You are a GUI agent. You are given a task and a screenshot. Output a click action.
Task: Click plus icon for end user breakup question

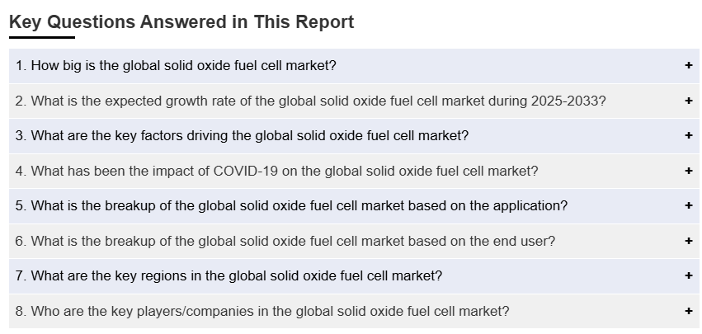[688, 241]
